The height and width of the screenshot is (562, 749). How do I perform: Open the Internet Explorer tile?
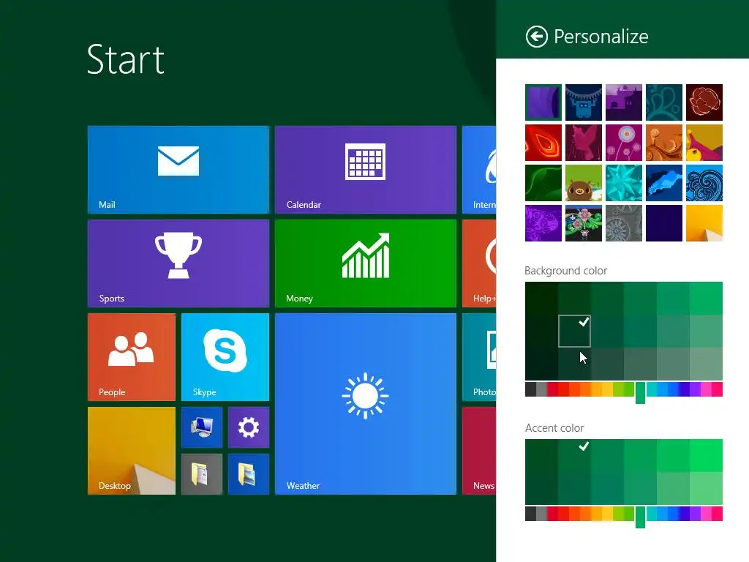pyautogui.click(x=479, y=170)
